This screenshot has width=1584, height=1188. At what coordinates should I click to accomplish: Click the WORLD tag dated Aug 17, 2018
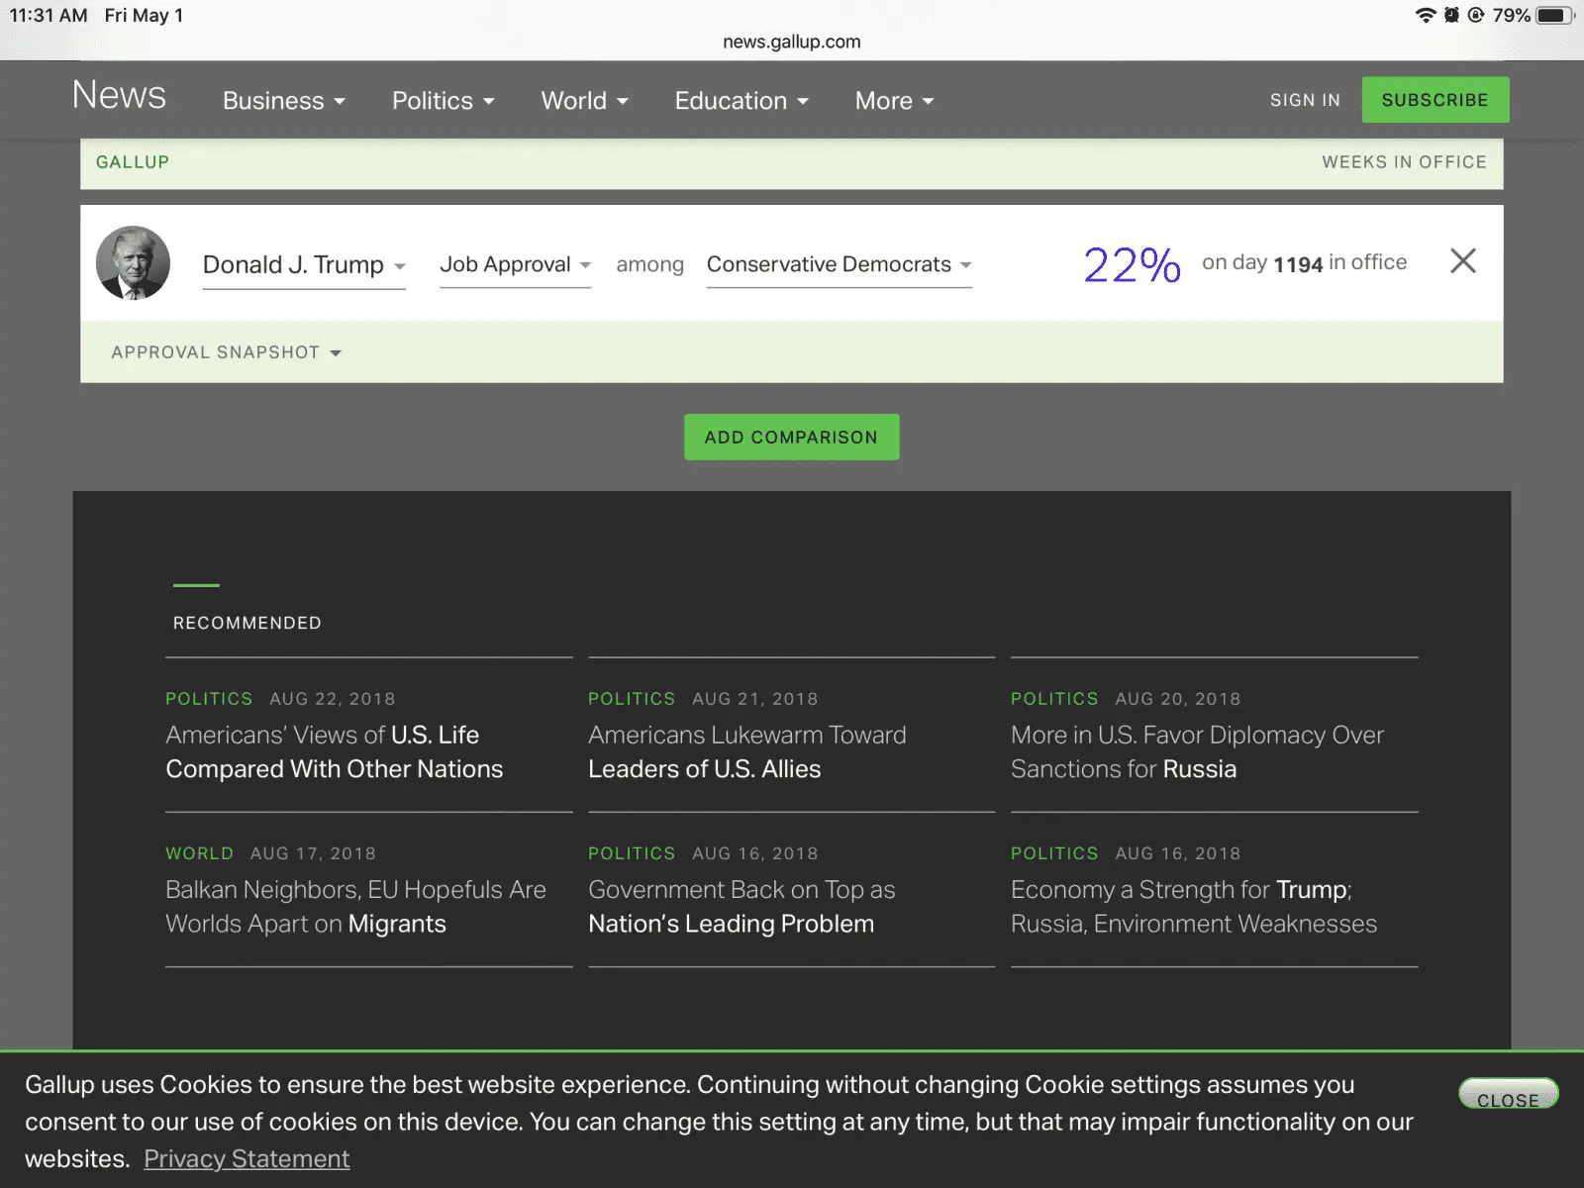(199, 853)
